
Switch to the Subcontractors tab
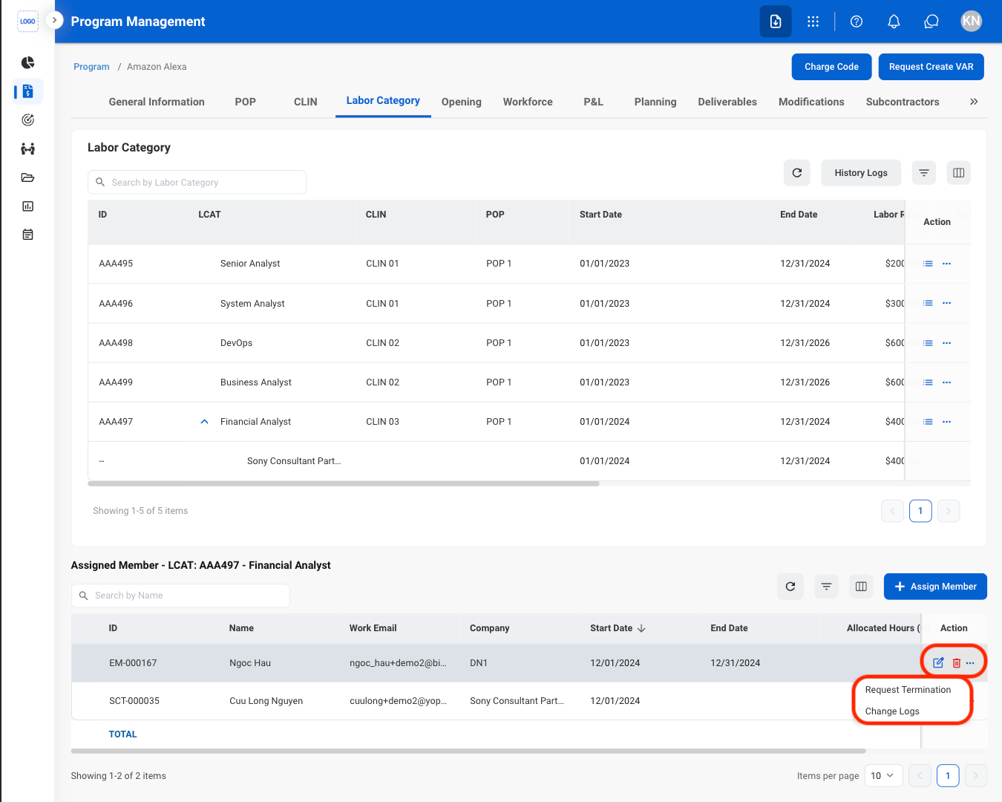pyautogui.click(x=903, y=102)
